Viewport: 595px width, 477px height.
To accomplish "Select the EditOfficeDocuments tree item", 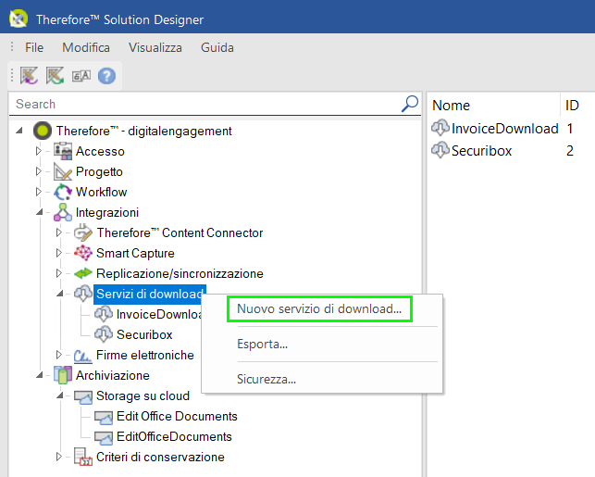I will coord(174,436).
